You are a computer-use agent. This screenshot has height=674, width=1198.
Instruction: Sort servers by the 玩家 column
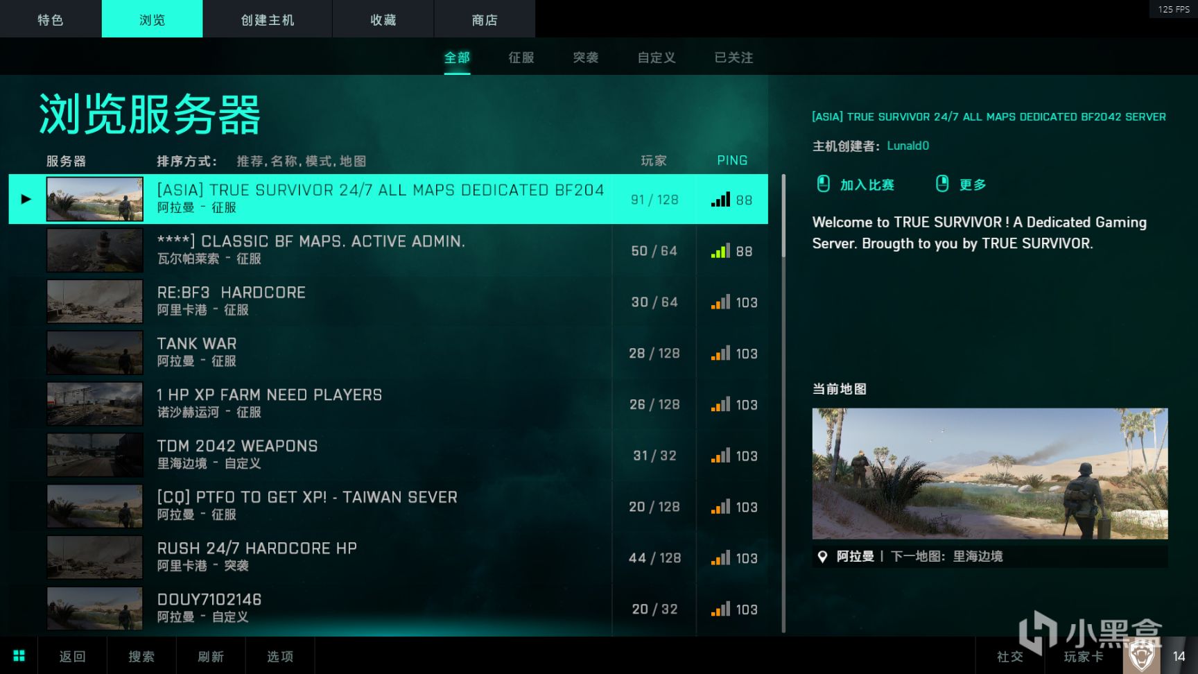(x=654, y=161)
